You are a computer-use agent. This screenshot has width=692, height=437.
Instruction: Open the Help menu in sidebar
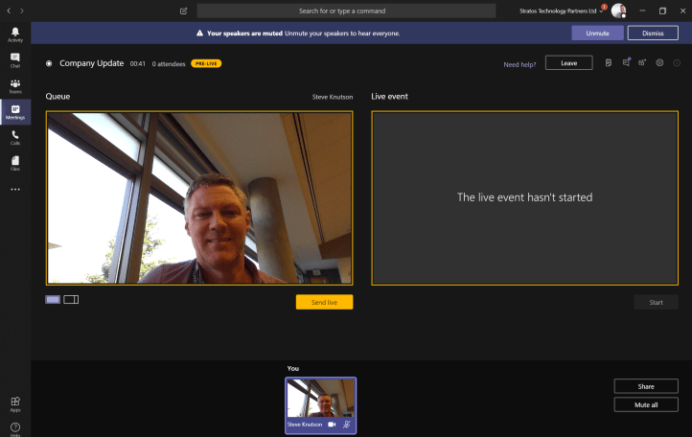(x=15, y=429)
